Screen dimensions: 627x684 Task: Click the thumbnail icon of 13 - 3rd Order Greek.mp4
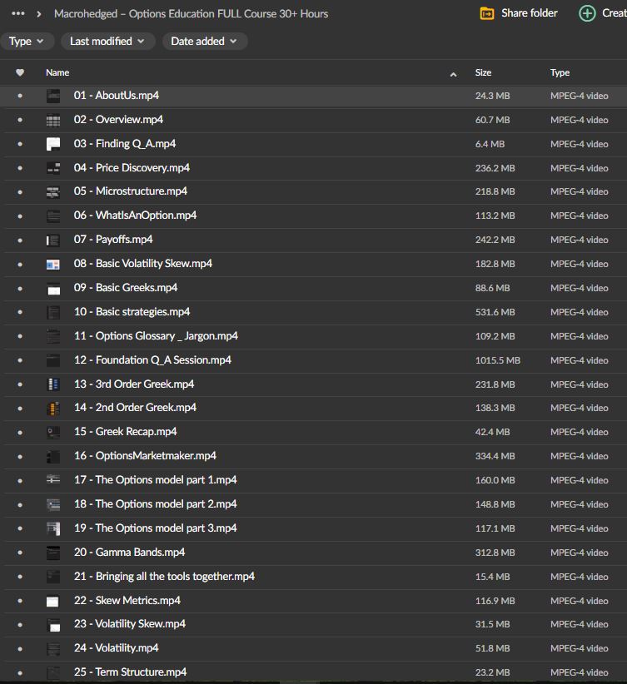(x=53, y=384)
